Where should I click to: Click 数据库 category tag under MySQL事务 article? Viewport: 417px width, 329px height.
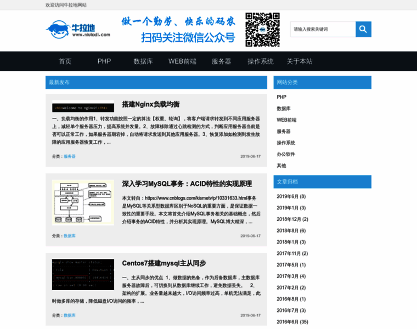[x=70, y=236]
